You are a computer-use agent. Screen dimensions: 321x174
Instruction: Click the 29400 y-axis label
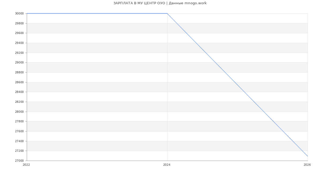coord(19,43)
